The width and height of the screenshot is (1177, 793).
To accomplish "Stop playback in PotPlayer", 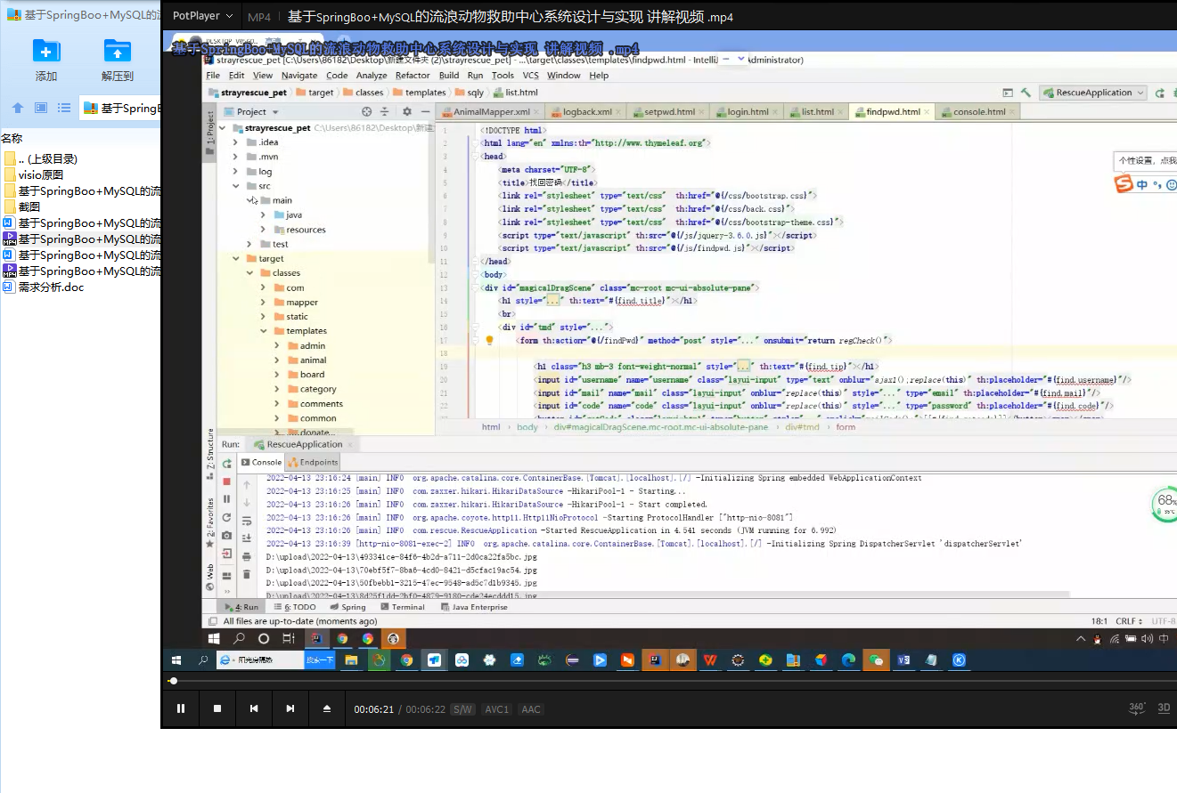I will (217, 708).
